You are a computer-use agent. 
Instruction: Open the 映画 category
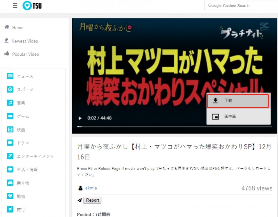click(21, 130)
